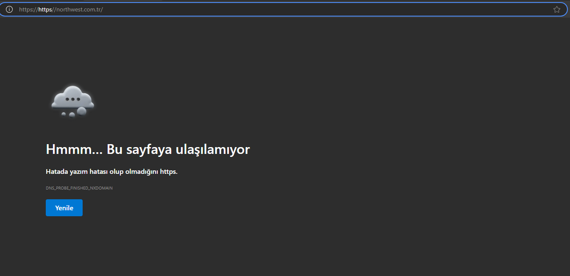570x276 pixels.
Task: Click the thinking cloud error illustration
Action: click(x=72, y=101)
